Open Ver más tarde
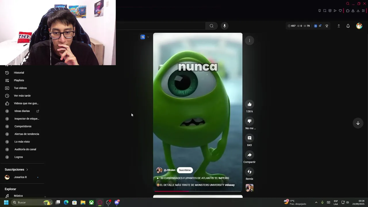The width and height of the screenshot is (368, 207). coord(22,96)
